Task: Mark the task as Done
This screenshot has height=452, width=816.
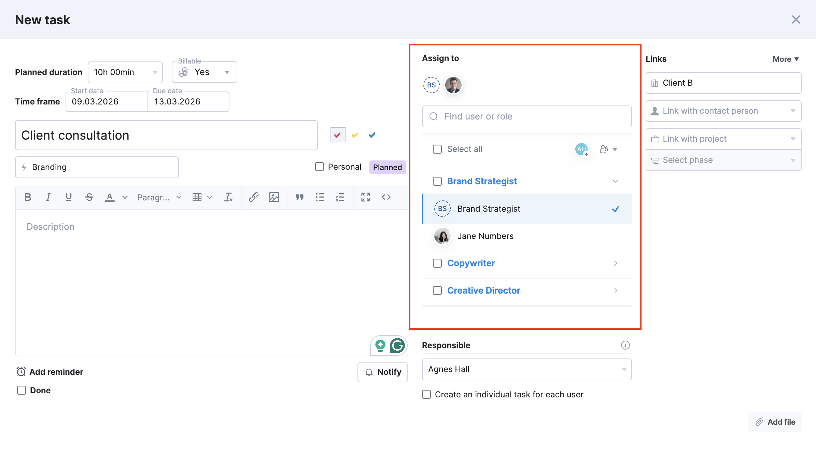Action: click(x=22, y=390)
